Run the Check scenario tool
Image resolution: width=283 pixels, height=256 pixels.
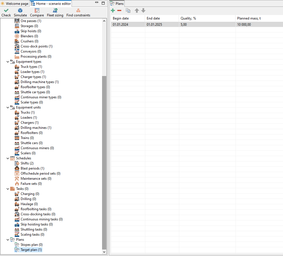(x=6, y=13)
